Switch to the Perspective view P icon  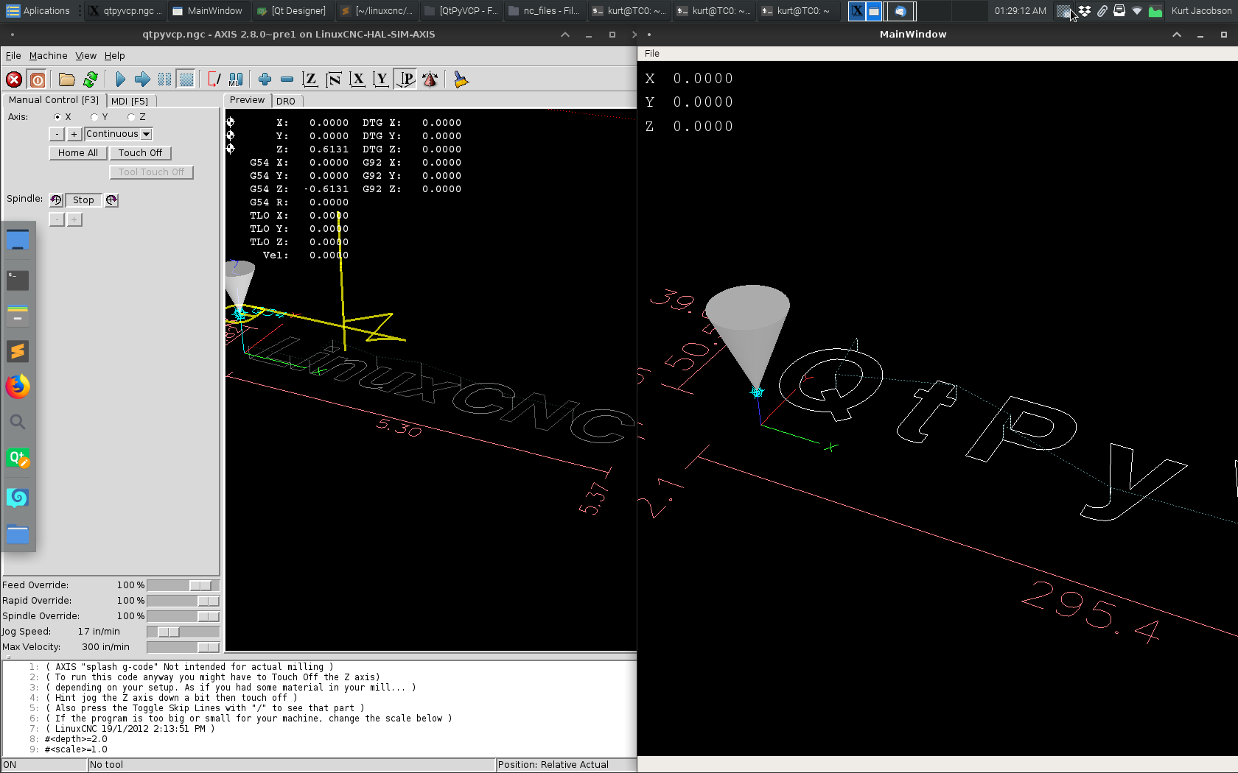405,80
